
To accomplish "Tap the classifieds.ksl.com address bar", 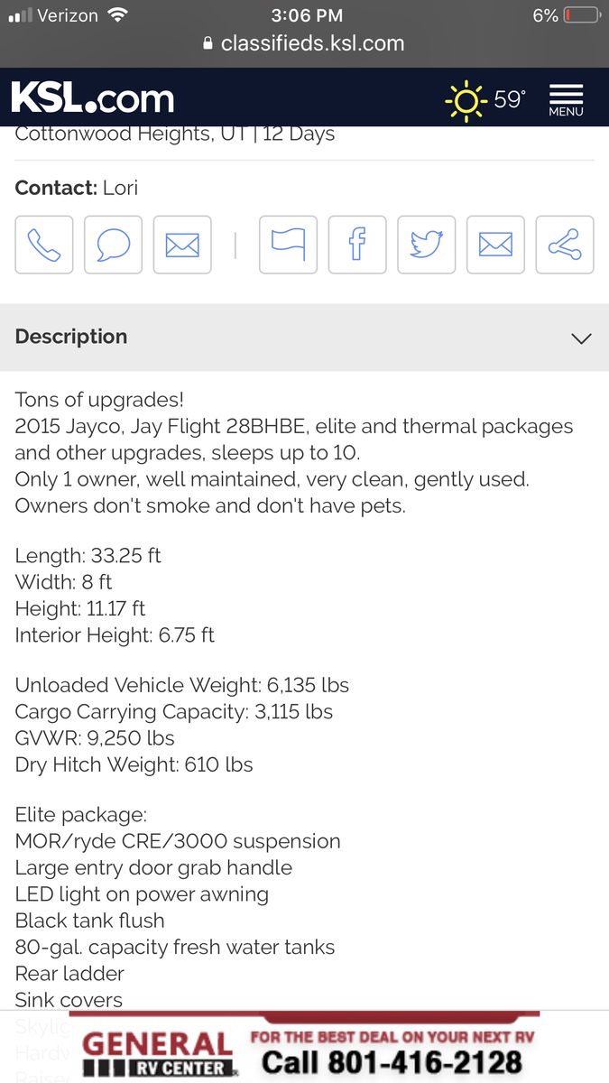I will [304, 43].
